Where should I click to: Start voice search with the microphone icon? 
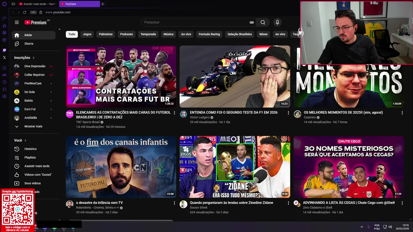(277, 22)
